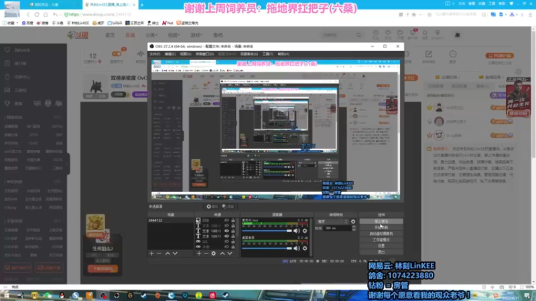
Task: Open filters for the selected OBS source
Action: pyautogui.click(x=228, y=207)
